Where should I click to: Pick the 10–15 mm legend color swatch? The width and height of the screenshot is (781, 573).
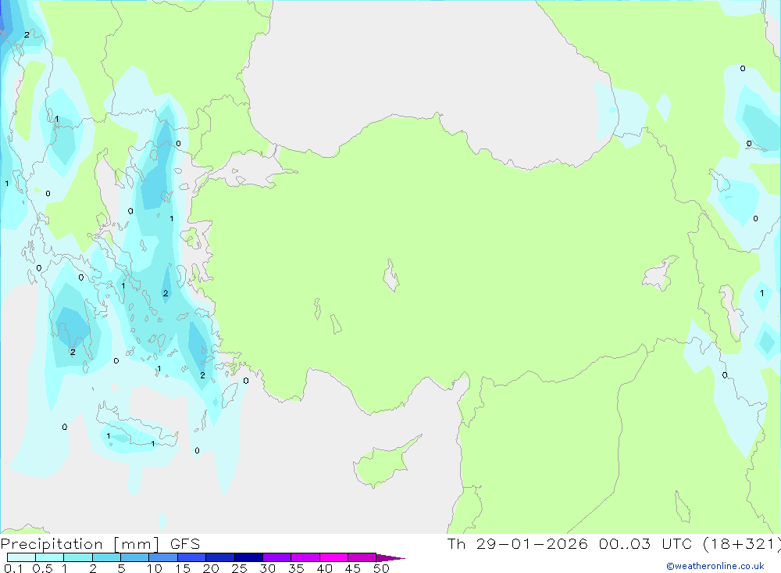click(163, 557)
